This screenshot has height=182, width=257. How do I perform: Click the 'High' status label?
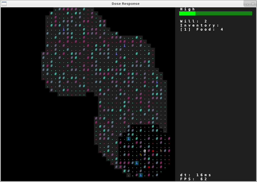tap(187, 9)
